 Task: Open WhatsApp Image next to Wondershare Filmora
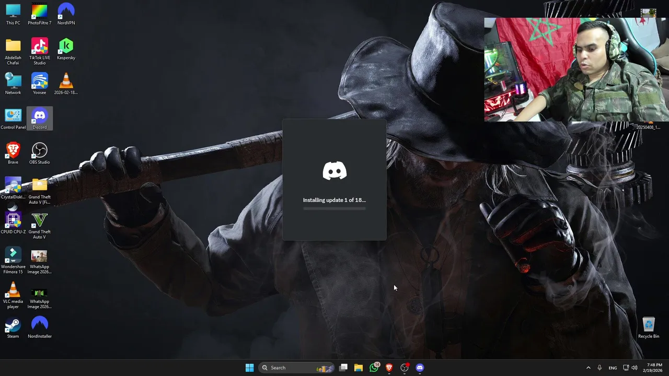pos(39,261)
